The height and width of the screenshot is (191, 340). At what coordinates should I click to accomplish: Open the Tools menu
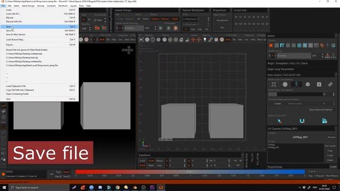(81, 6)
